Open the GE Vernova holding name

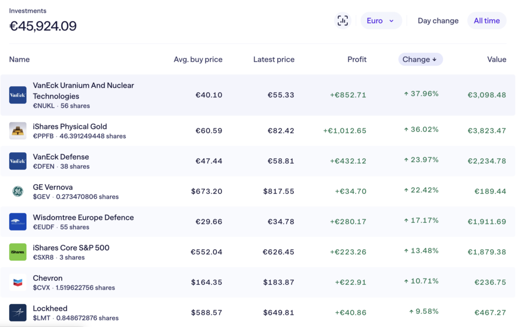point(53,187)
